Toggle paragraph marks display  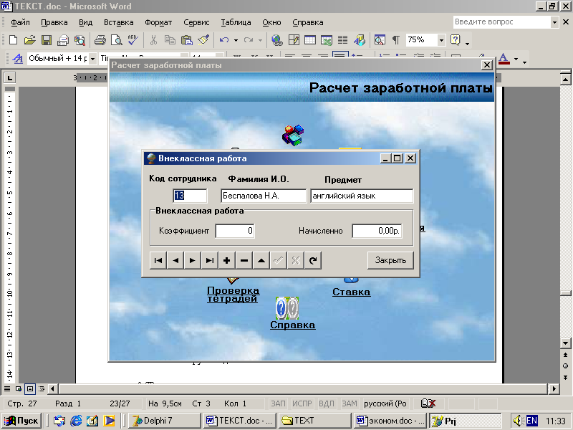point(396,40)
